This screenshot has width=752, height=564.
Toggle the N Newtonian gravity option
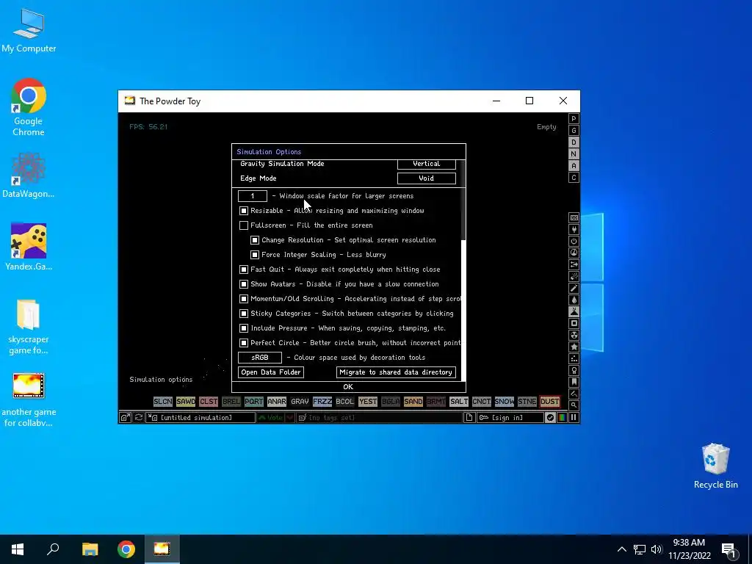coord(574,154)
